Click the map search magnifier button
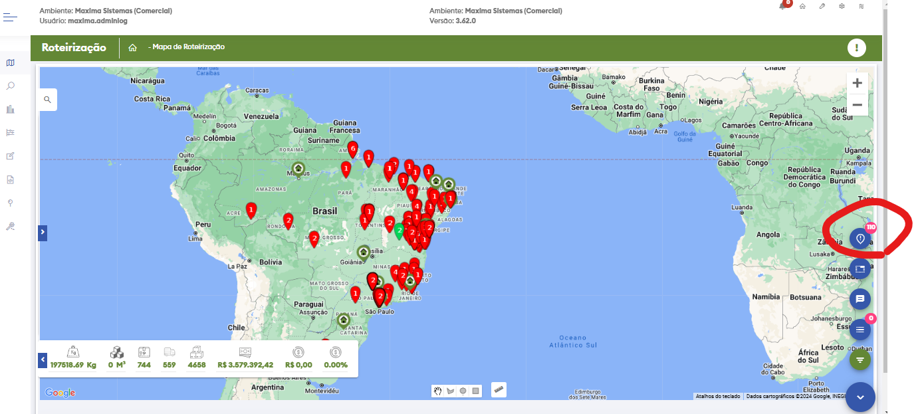This screenshot has width=914, height=414. [48, 100]
